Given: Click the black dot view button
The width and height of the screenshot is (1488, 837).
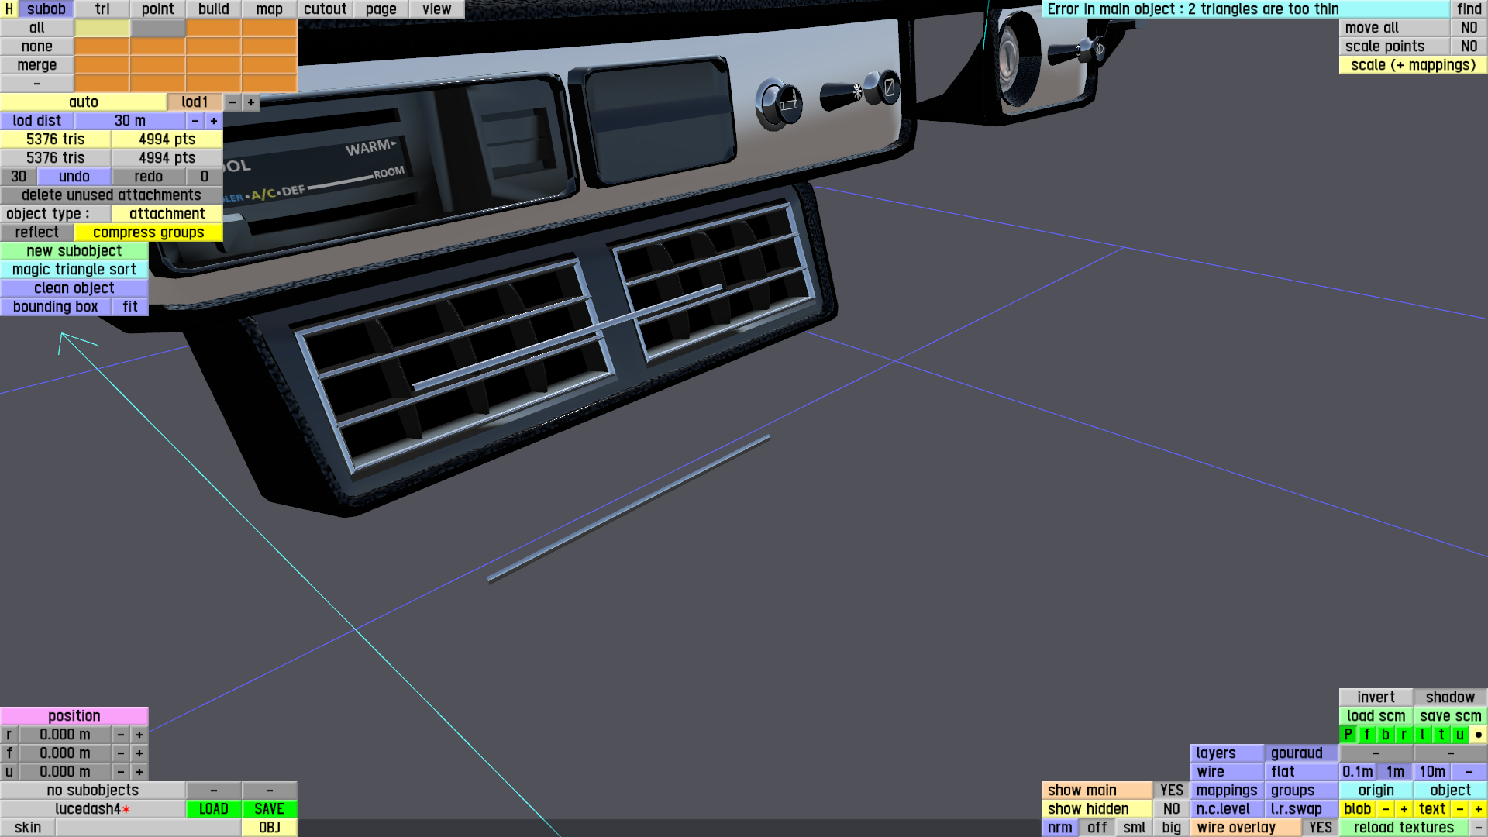Looking at the screenshot, I should (1478, 735).
